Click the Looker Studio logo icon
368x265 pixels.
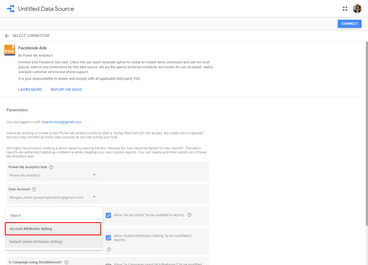11,9
